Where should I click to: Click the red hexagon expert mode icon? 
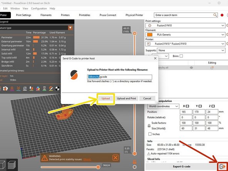(222, 15)
